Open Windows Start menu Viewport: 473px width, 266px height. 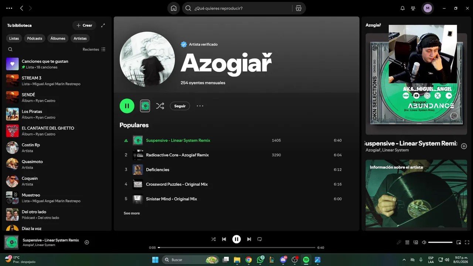pyautogui.click(x=155, y=260)
